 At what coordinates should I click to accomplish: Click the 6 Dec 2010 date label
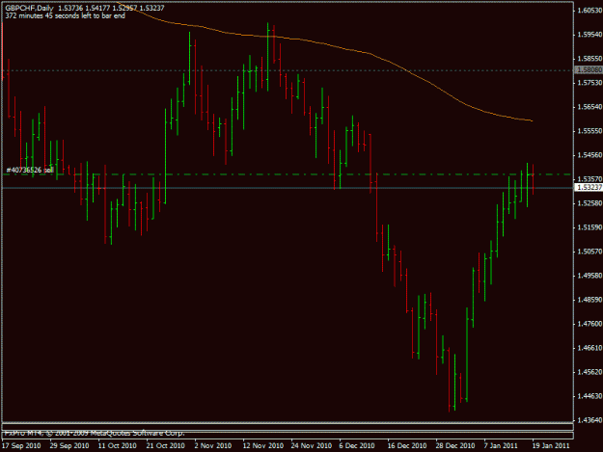point(357,445)
